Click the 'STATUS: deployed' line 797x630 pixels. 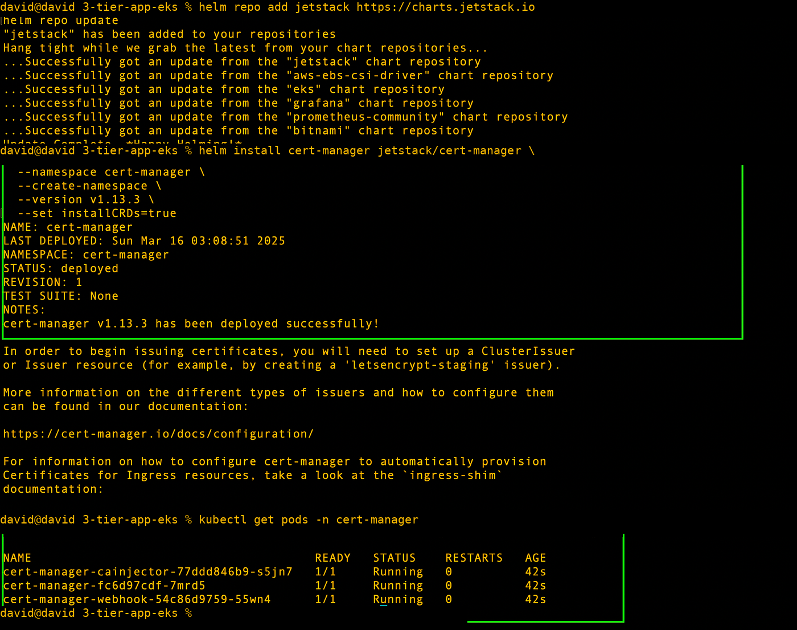pos(61,268)
